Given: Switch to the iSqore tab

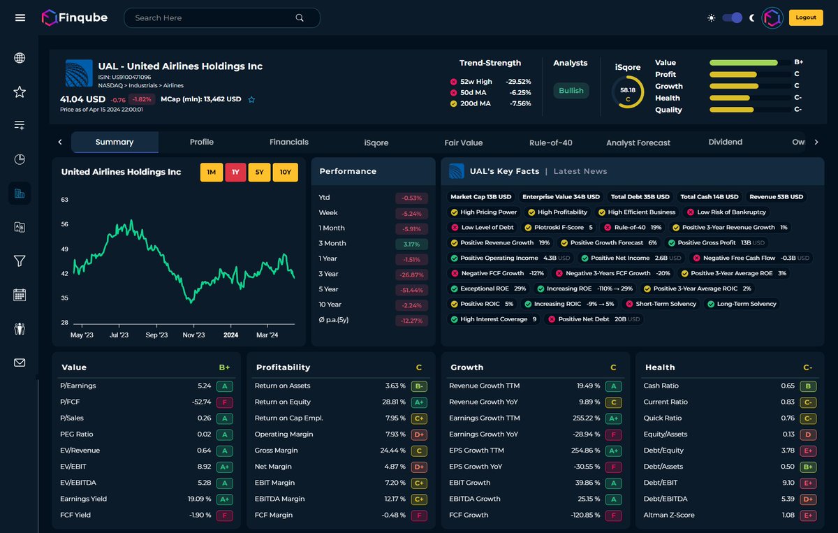Looking at the screenshot, I should tap(376, 143).
